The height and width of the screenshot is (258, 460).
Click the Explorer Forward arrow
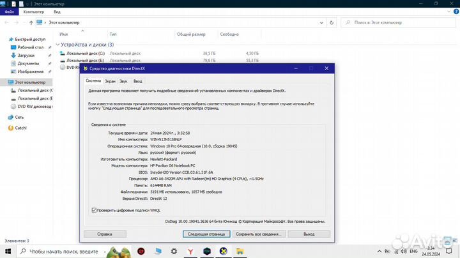(17, 22)
